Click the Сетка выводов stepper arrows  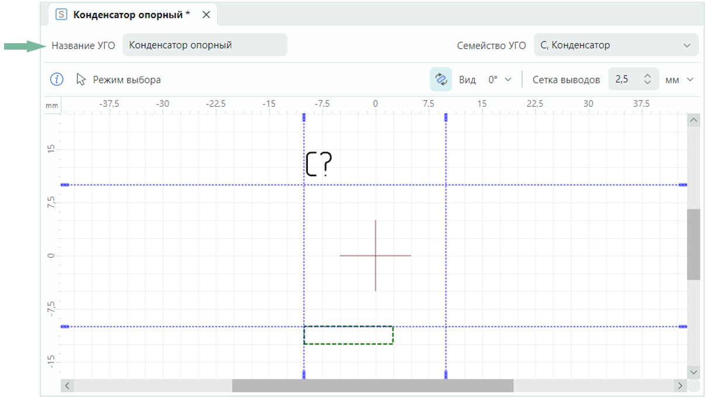pyautogui.click(x=647, y=79)
